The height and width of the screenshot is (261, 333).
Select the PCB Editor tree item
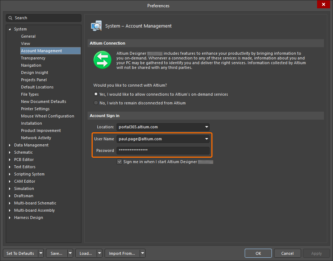point(24,159)
